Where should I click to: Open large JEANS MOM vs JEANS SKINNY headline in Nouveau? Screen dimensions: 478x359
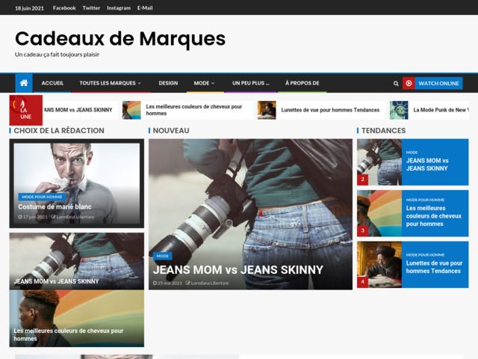pyautogui.click(x=238, y=270)
